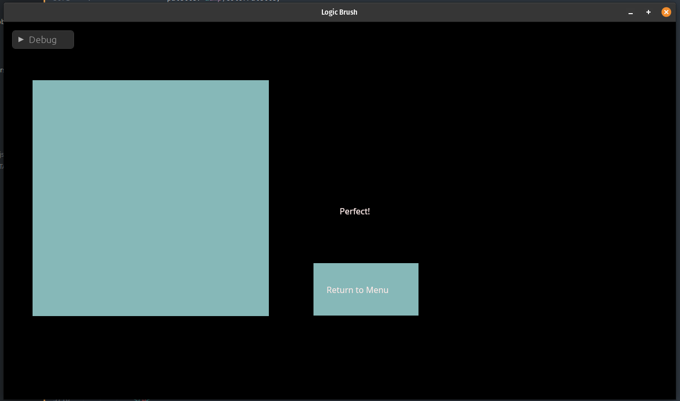Minimize the Logic Brush window

click(x=631, y=12)
